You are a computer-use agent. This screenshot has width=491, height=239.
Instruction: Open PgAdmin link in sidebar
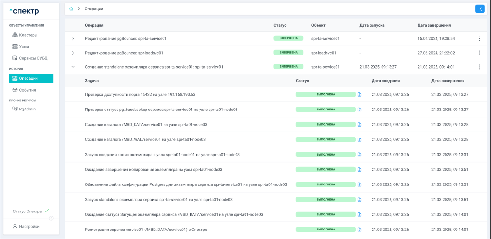click(x=27, y=109)
